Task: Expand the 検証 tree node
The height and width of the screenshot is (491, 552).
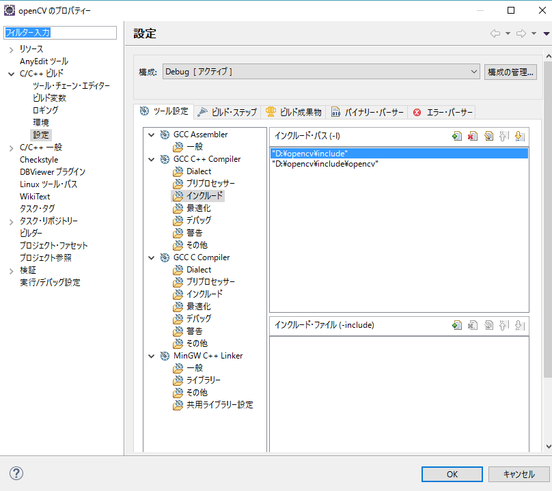Action: click(x=11, y=270)
